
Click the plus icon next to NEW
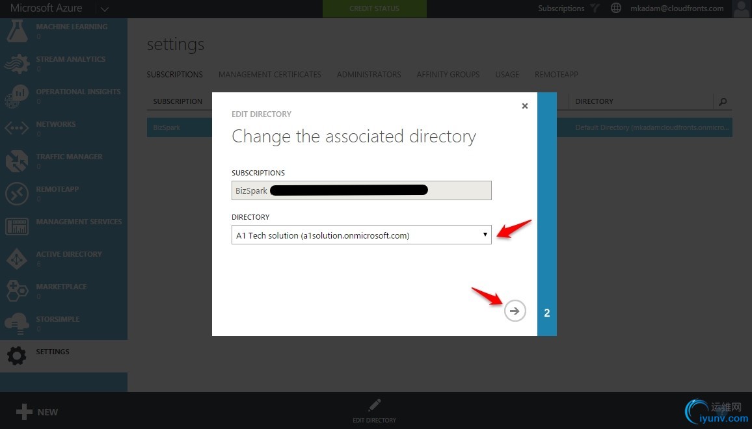tap(24, 411)
